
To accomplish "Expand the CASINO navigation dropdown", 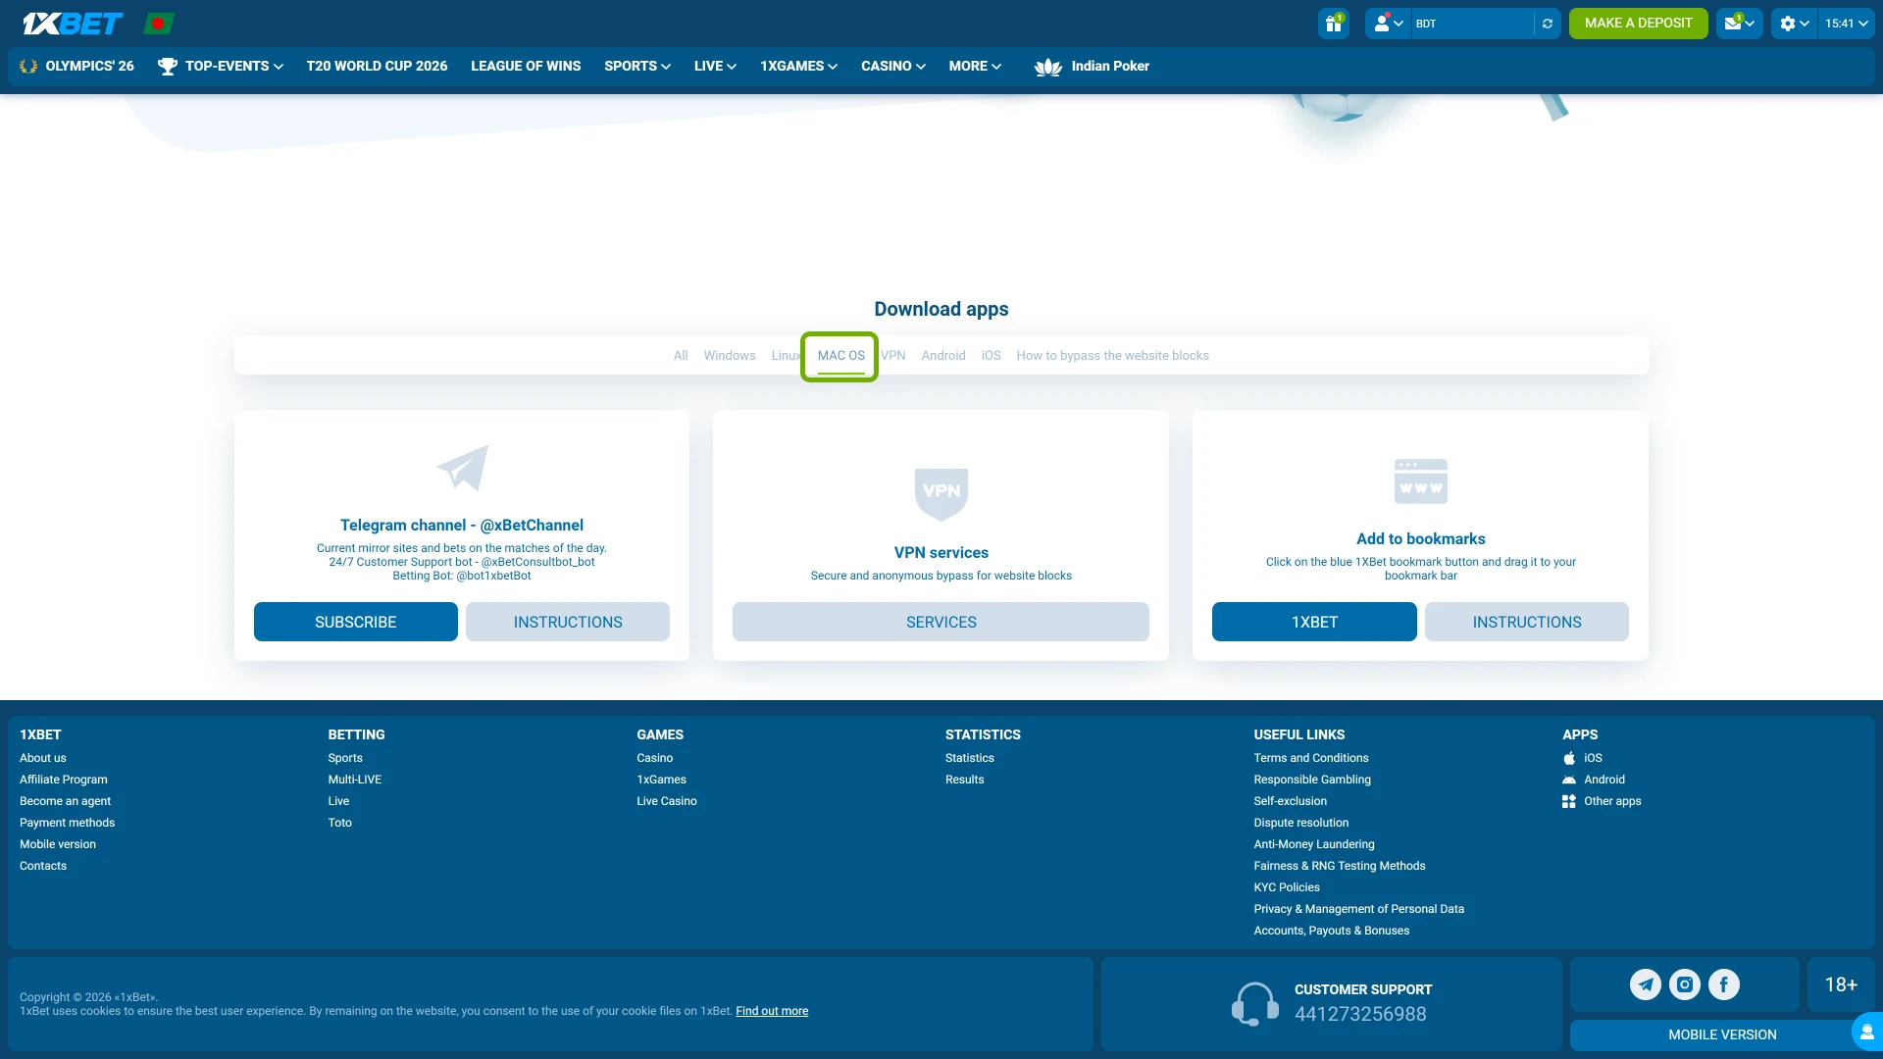I will tap(891, 66).
